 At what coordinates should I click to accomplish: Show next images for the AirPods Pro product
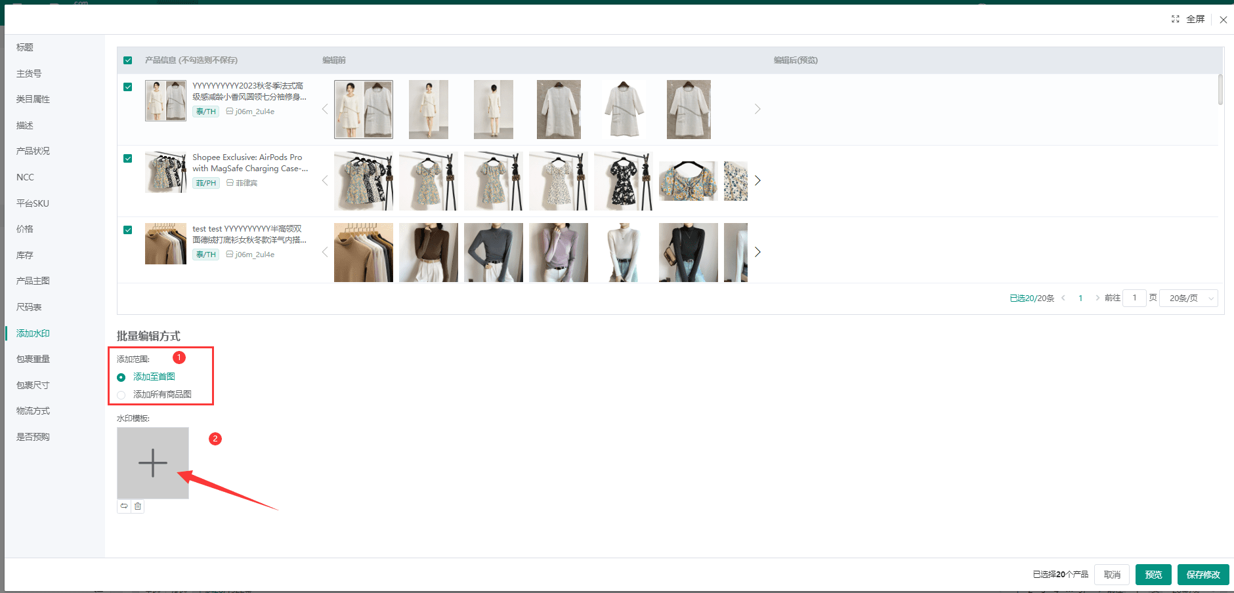click(x=757, y=180)
